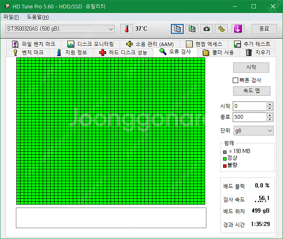This screenshot has height=239, width=283.
Task: Click the trash can icon on the 지우기 tab
Action: (x=249, y=52)
